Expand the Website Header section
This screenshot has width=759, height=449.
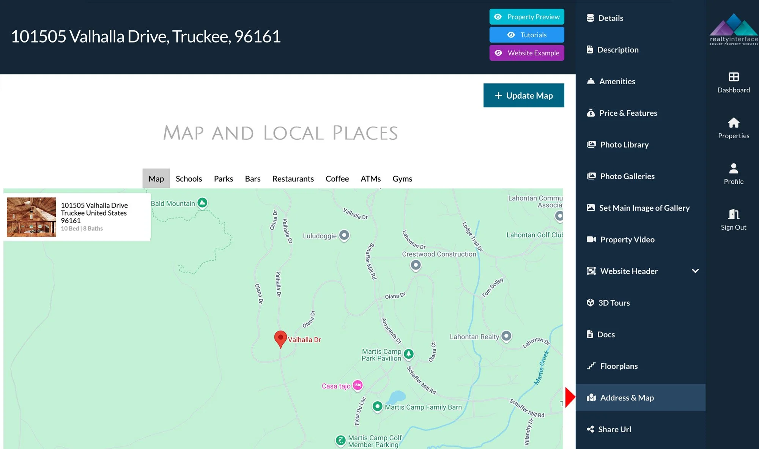[696, 271]
